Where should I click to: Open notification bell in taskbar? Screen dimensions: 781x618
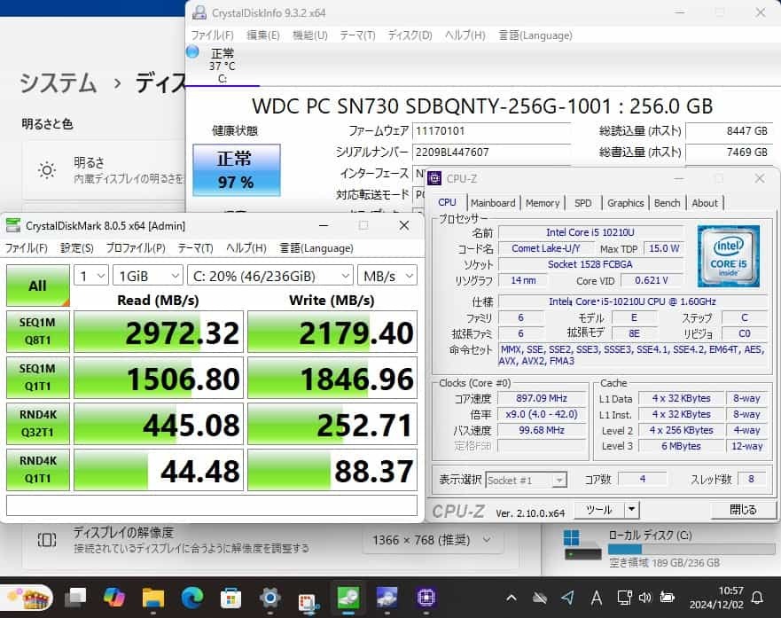coord(757,598)
